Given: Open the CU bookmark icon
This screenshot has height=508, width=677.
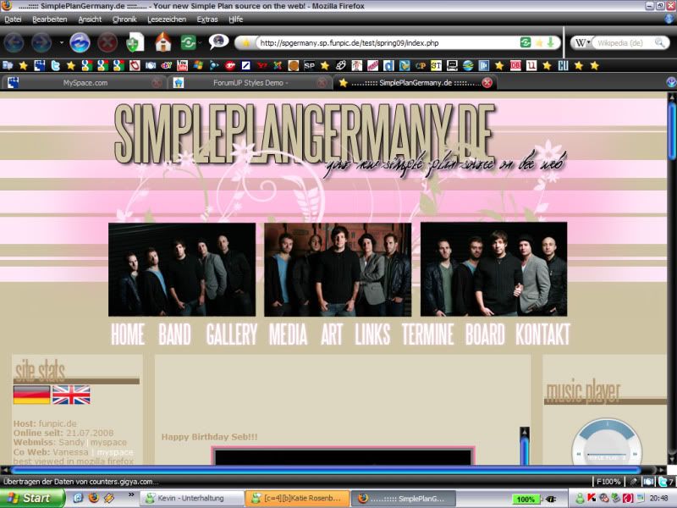Looking at the screenshot, I should (563, 66).
